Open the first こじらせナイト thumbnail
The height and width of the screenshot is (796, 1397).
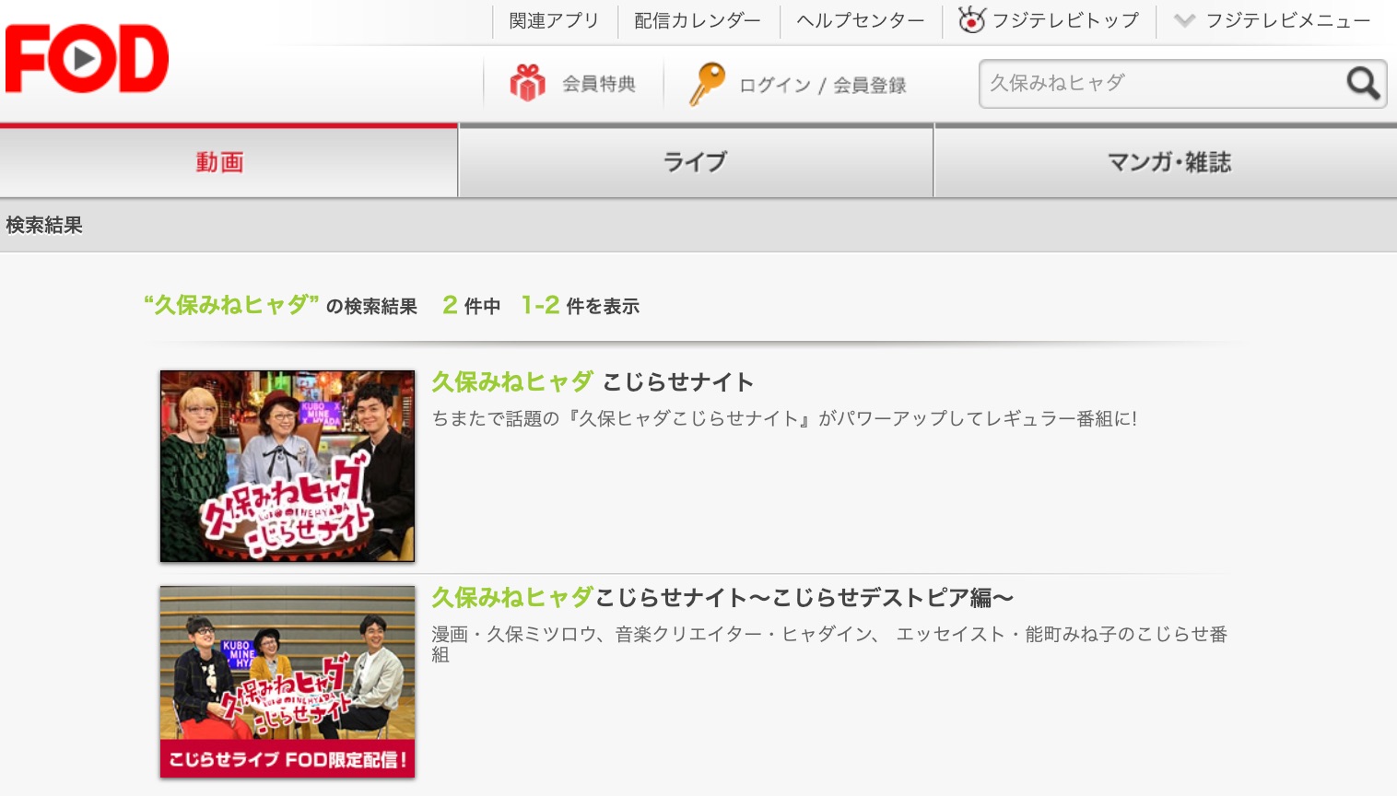point(288,466)
